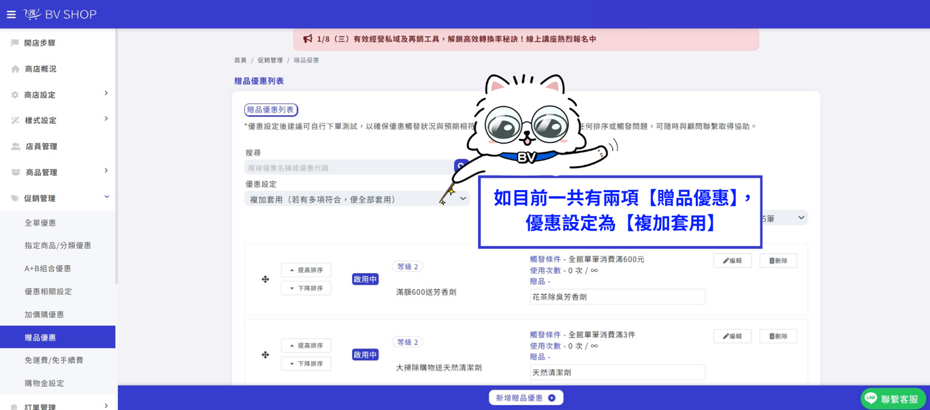This screenshot has width=930, height=410.
Task: Collapse the 促銷管理 submenu chevron
Action: [106, 197]
